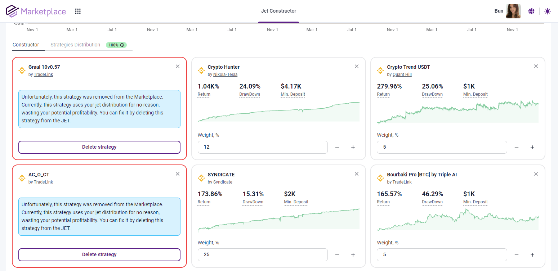Switch to the Constructor tab
The image size is (558, 271).
pos(26,45)
